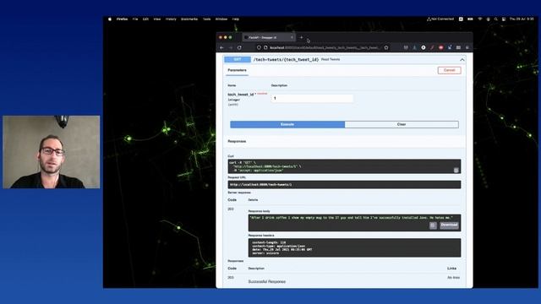Open the Tools menu
The width and height of the screenshot is (541, 304).
pyautogui.click(x=206, y=19)
